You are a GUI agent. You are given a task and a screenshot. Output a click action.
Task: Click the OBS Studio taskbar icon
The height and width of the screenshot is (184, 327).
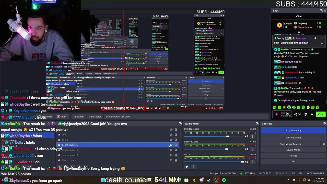(217, 180)
